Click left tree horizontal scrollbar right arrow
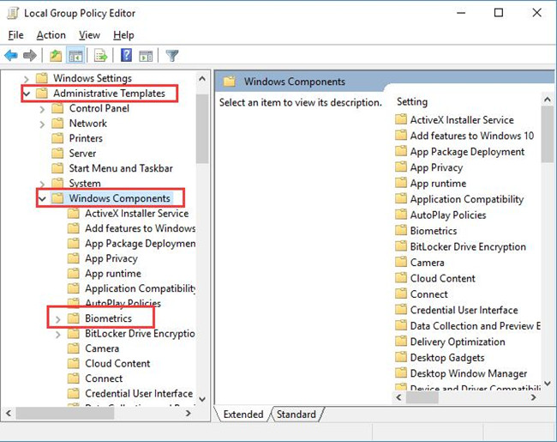 189,413
